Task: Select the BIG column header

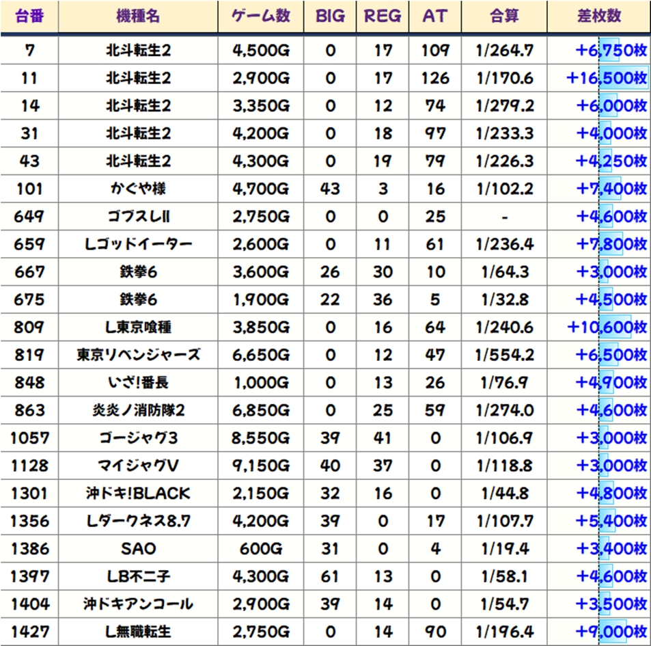Action: pos(330,16)
